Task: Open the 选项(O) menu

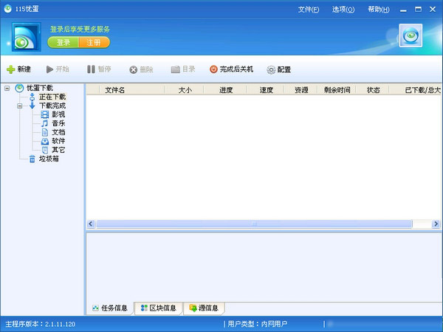Action: [343, 10]
